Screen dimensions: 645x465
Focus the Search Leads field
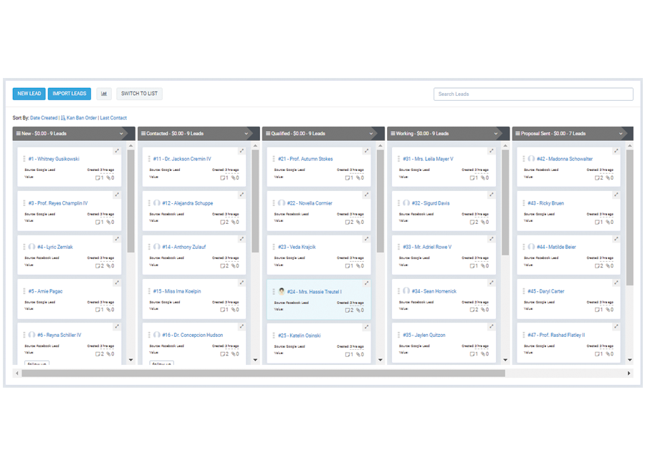[533, 94]
